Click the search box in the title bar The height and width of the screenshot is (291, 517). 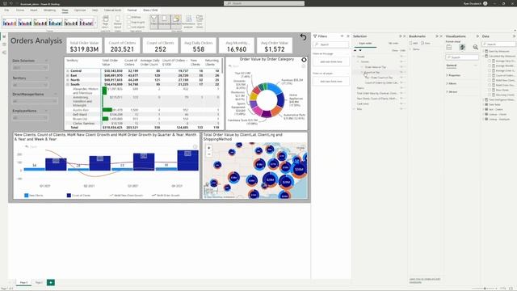click(264, 3)
